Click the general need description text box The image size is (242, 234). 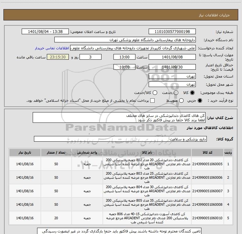[119, 118]
